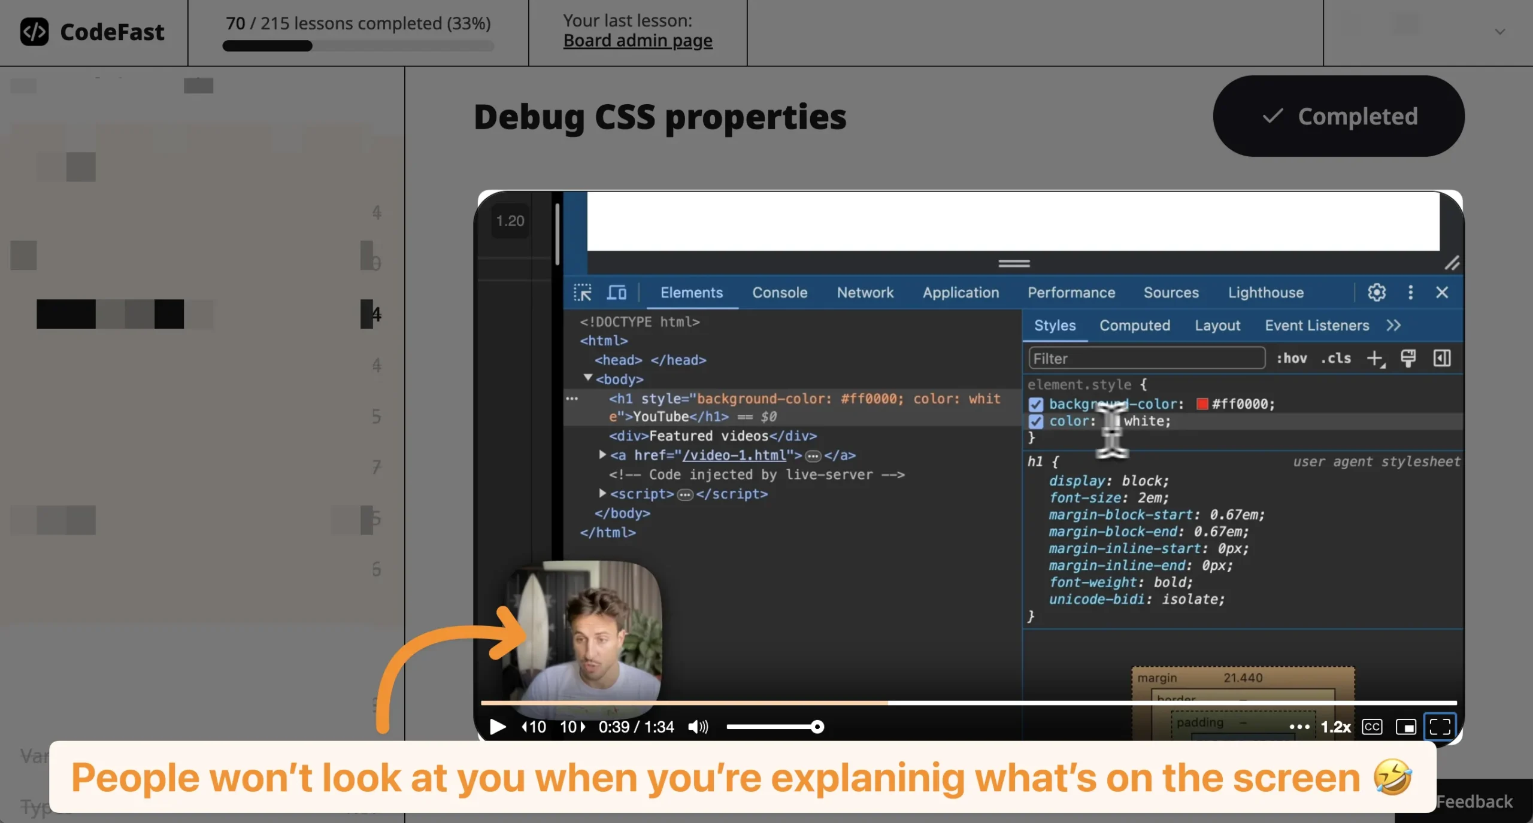Image resolution: width=1533 pixels, height=823 pixels.
Task: Switch to the Network tab
Action: click(865, 292)
